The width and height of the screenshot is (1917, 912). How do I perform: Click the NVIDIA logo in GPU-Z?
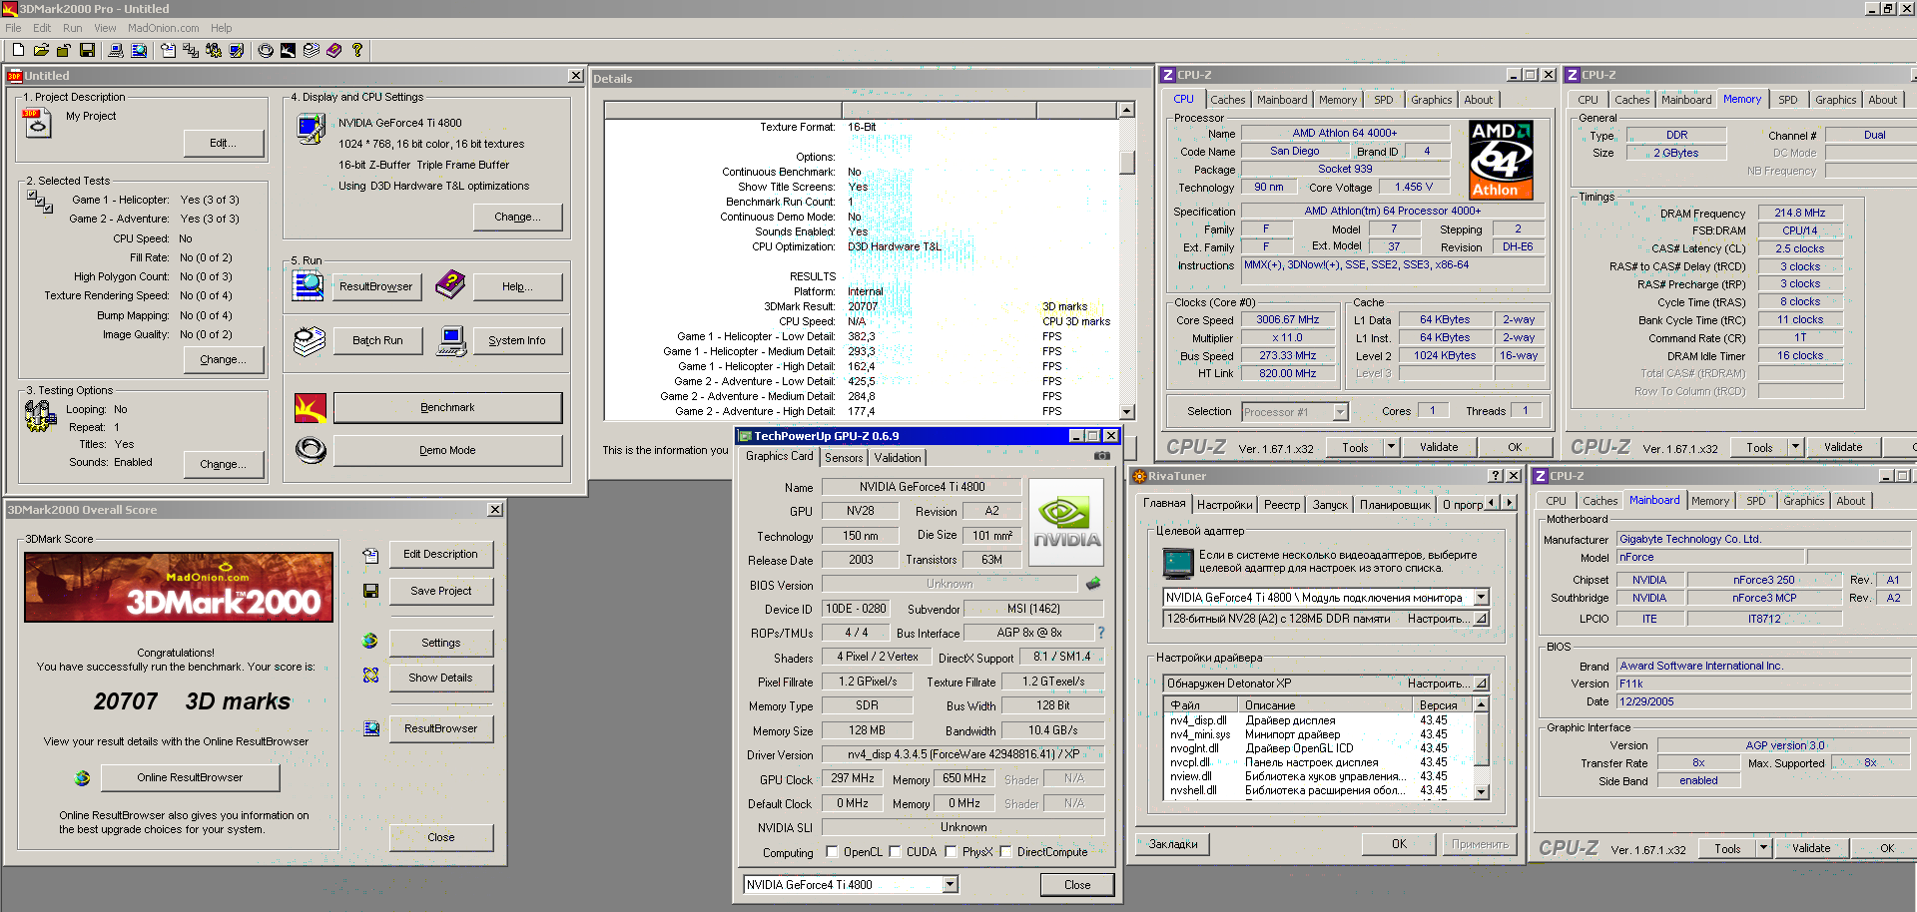pyautogui.click(x=1065, y=524)
